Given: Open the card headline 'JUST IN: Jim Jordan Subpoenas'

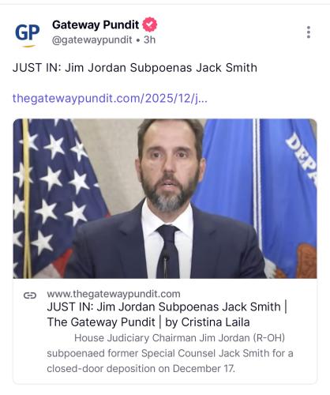Looking at the screenshot, I should pyautogui.click(x=163, y=307).
